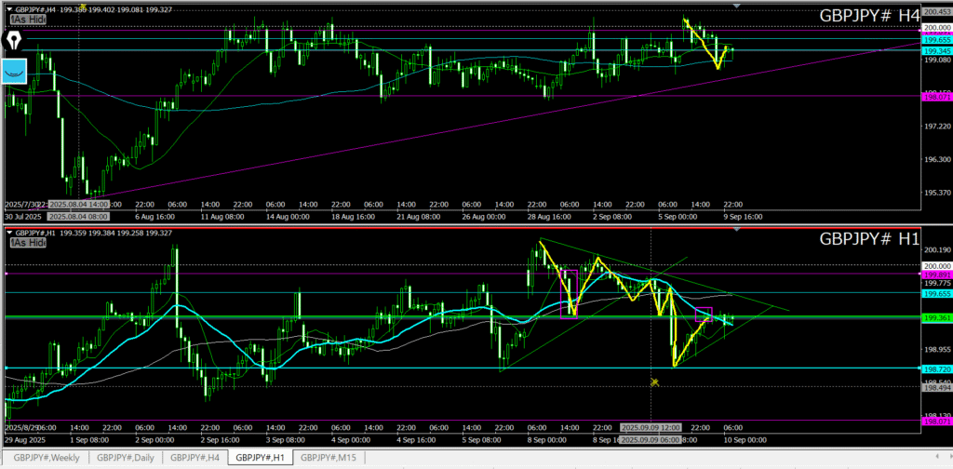Click the yellow marker atop the H4 chart

tap(83, 6)
